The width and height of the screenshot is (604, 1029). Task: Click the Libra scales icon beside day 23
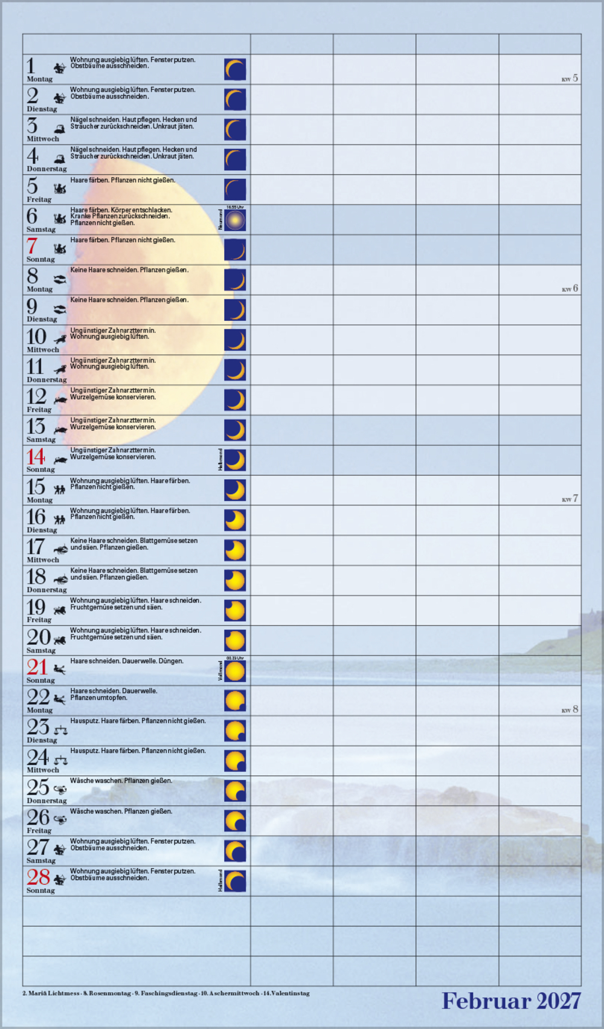60,731
